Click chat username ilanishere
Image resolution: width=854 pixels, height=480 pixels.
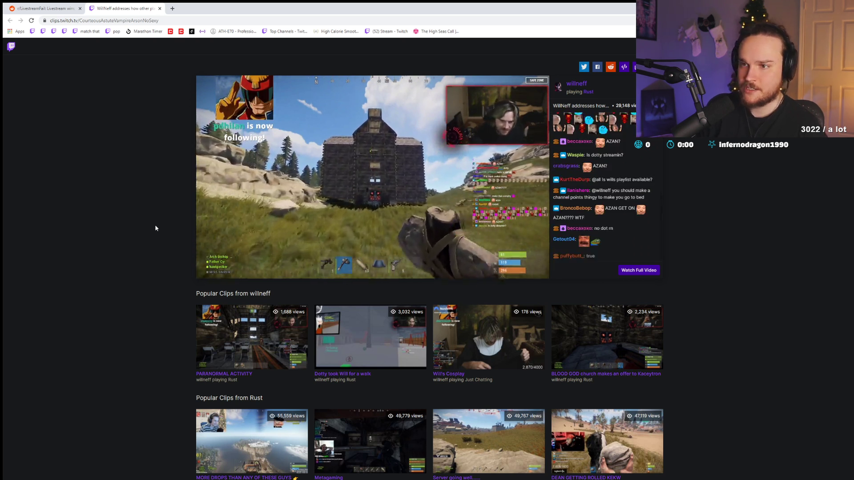[x=578, y=190]
